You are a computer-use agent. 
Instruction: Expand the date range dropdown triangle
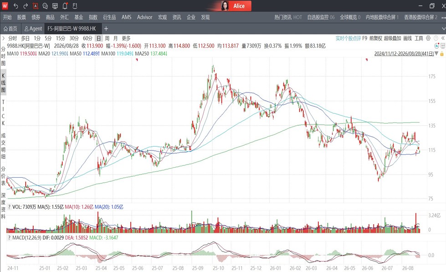click(x=436, y=53)
